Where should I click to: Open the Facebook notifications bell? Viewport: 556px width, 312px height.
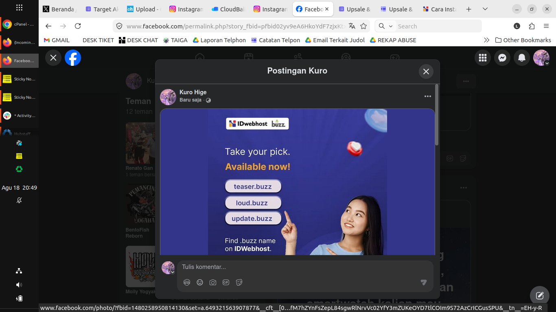tap(522, 58)
